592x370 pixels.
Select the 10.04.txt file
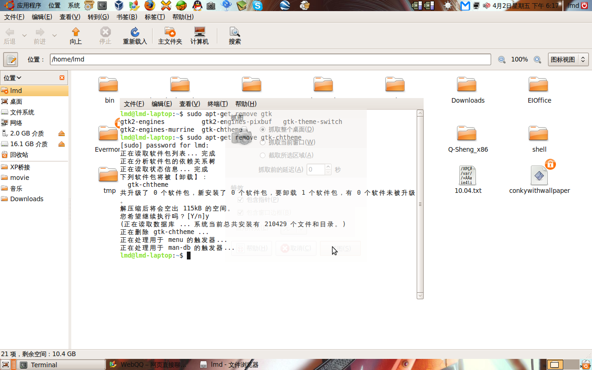[468, 176]
